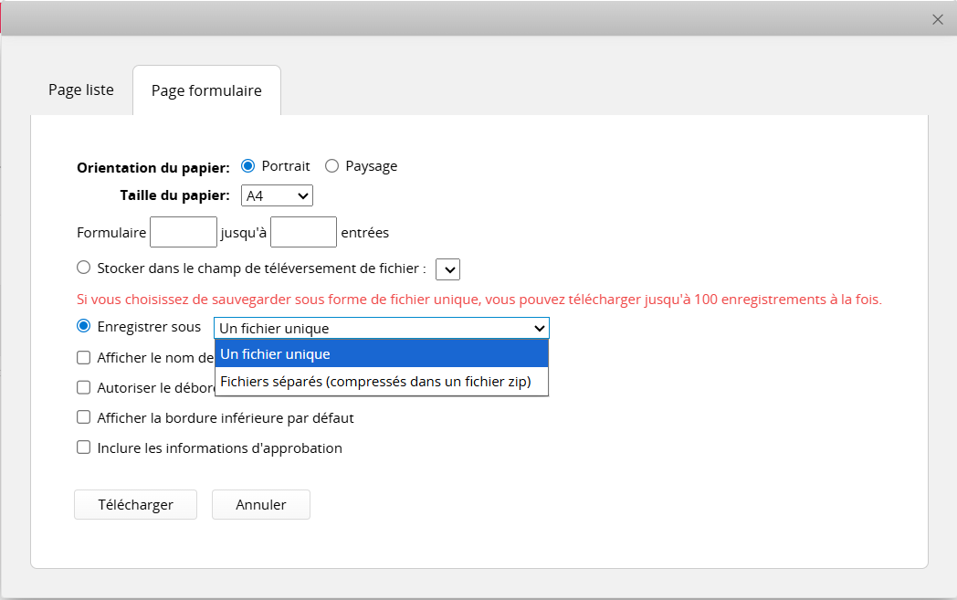Switch to the Page liste tab
Screen dimensions: 957x600
81,90
